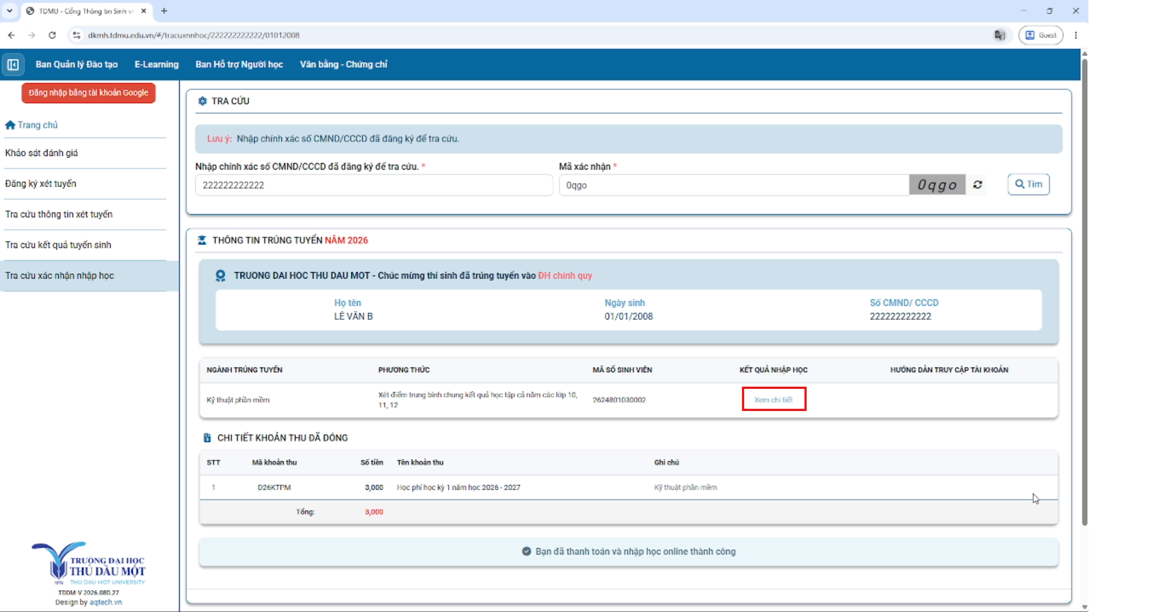This screenshot has width=1160, height=612.
Task: Open Ban Hỗ trợ Người học menu
Action: (239, 65)
